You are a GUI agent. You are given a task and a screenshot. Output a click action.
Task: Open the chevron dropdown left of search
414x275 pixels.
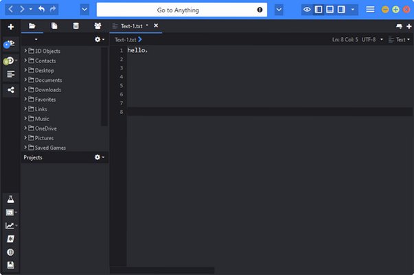tap(84, 10)
